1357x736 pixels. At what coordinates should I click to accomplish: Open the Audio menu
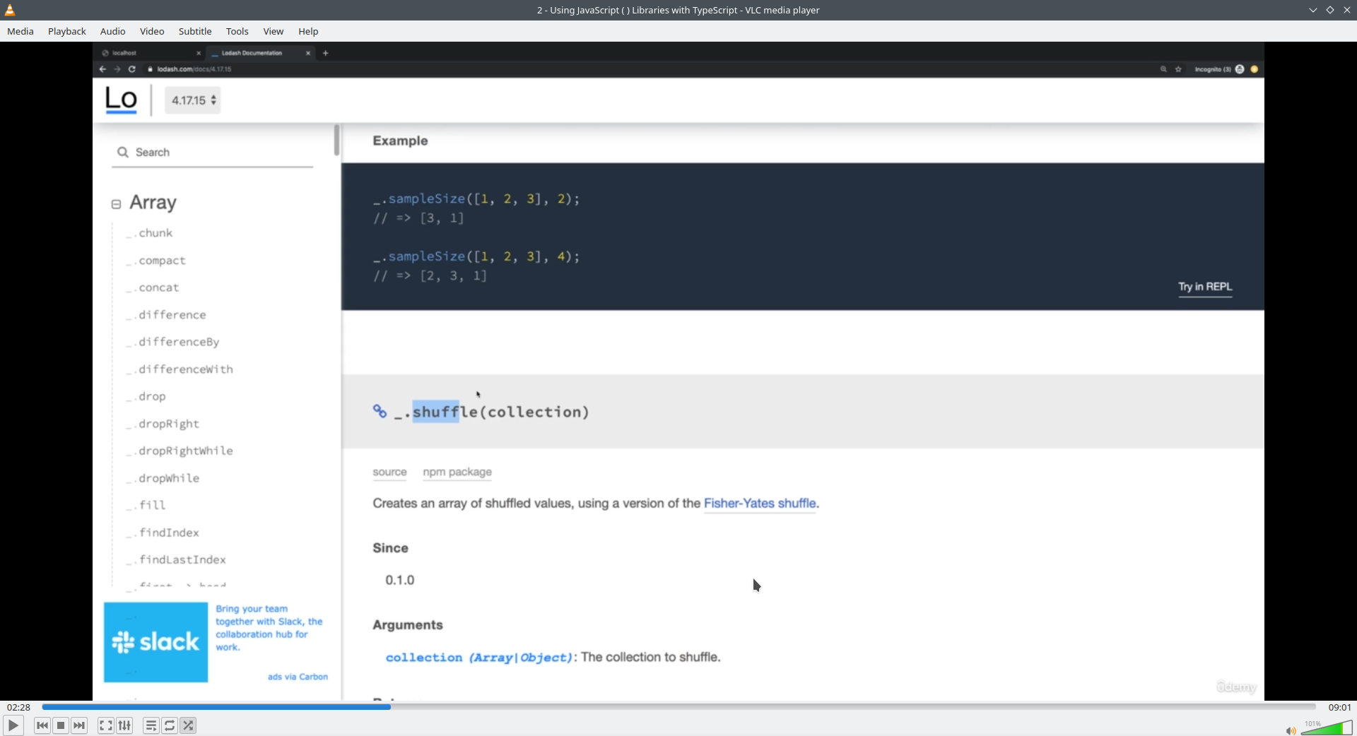tap(112, 31)
